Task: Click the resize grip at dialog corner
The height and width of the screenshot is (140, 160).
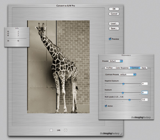Action: click(x=121, y=134)
